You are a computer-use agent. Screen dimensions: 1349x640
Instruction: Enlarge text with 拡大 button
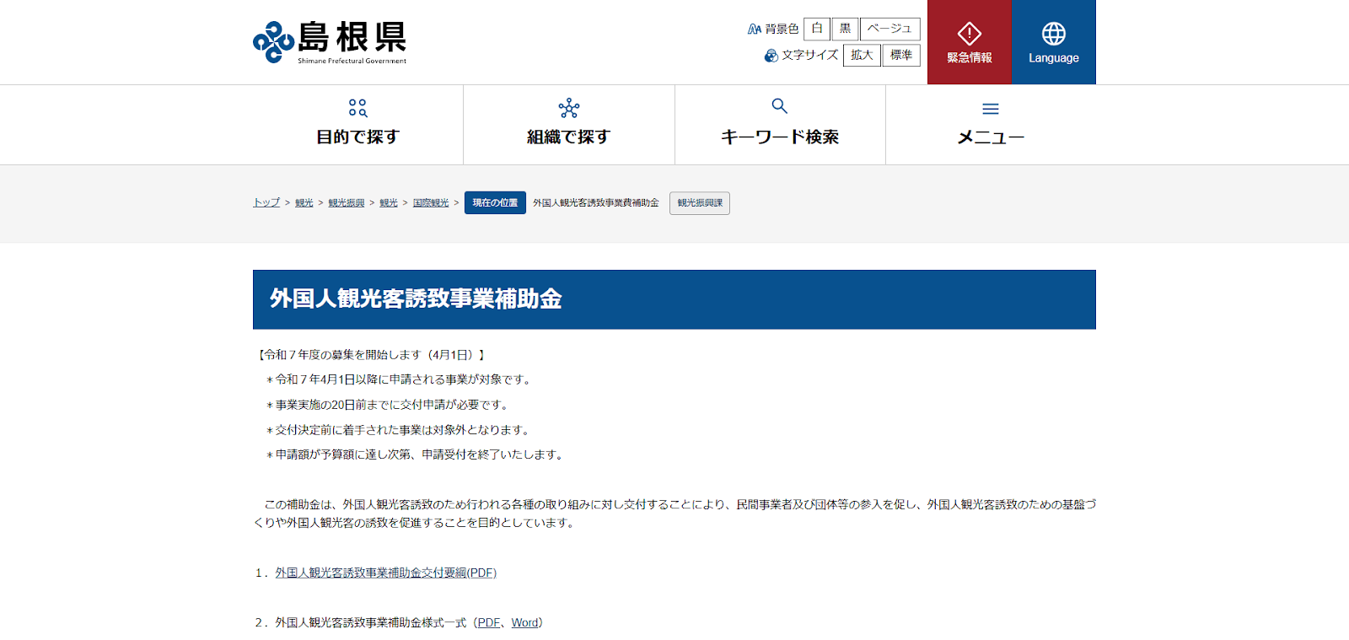862,56
